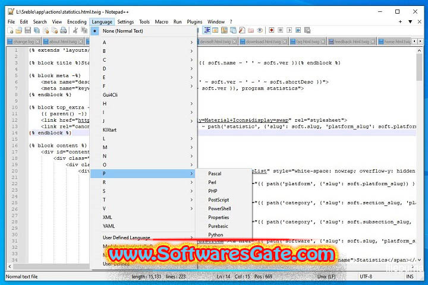Click the vertical scrollbar thumb
Screen dimensions: 428x285
419,67
